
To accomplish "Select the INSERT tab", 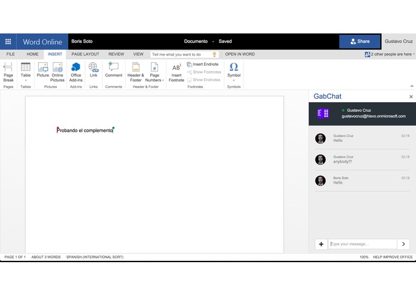I will (55, 54).
